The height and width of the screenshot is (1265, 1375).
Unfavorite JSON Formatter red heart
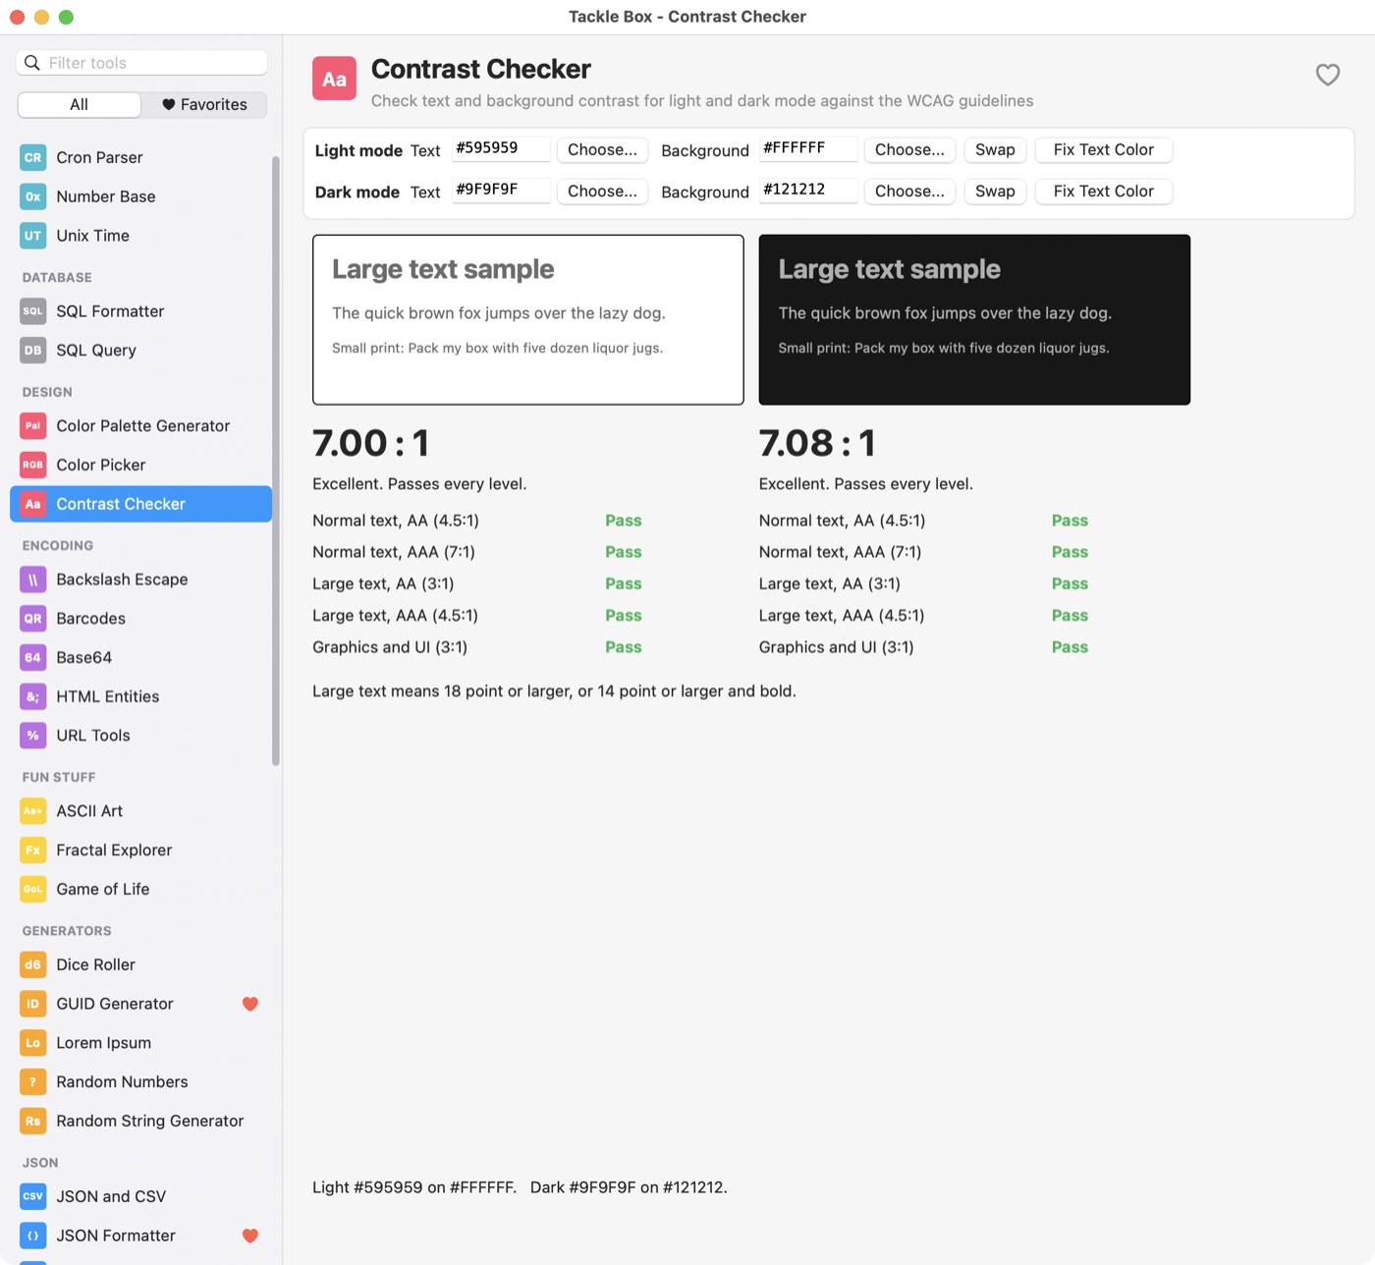(250, 1236)
